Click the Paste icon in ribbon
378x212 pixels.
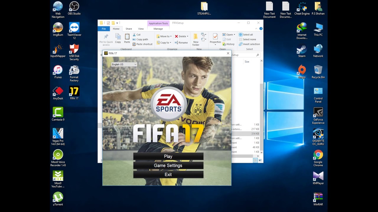point(127,37)
